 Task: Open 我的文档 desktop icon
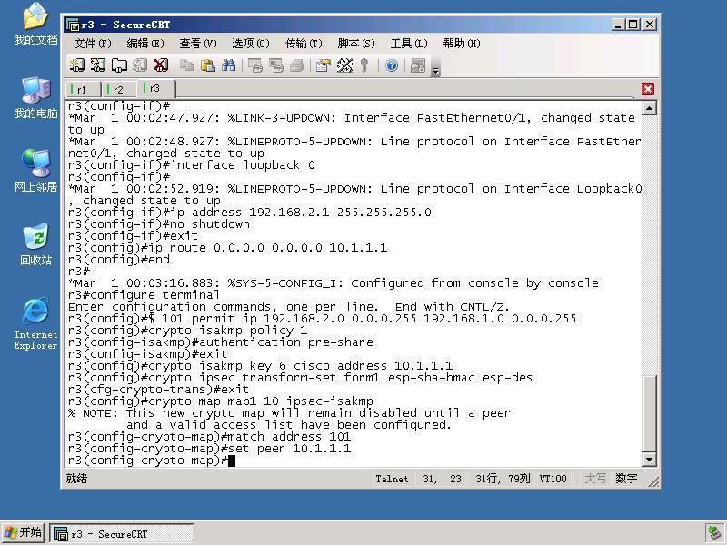coord(35,25)
